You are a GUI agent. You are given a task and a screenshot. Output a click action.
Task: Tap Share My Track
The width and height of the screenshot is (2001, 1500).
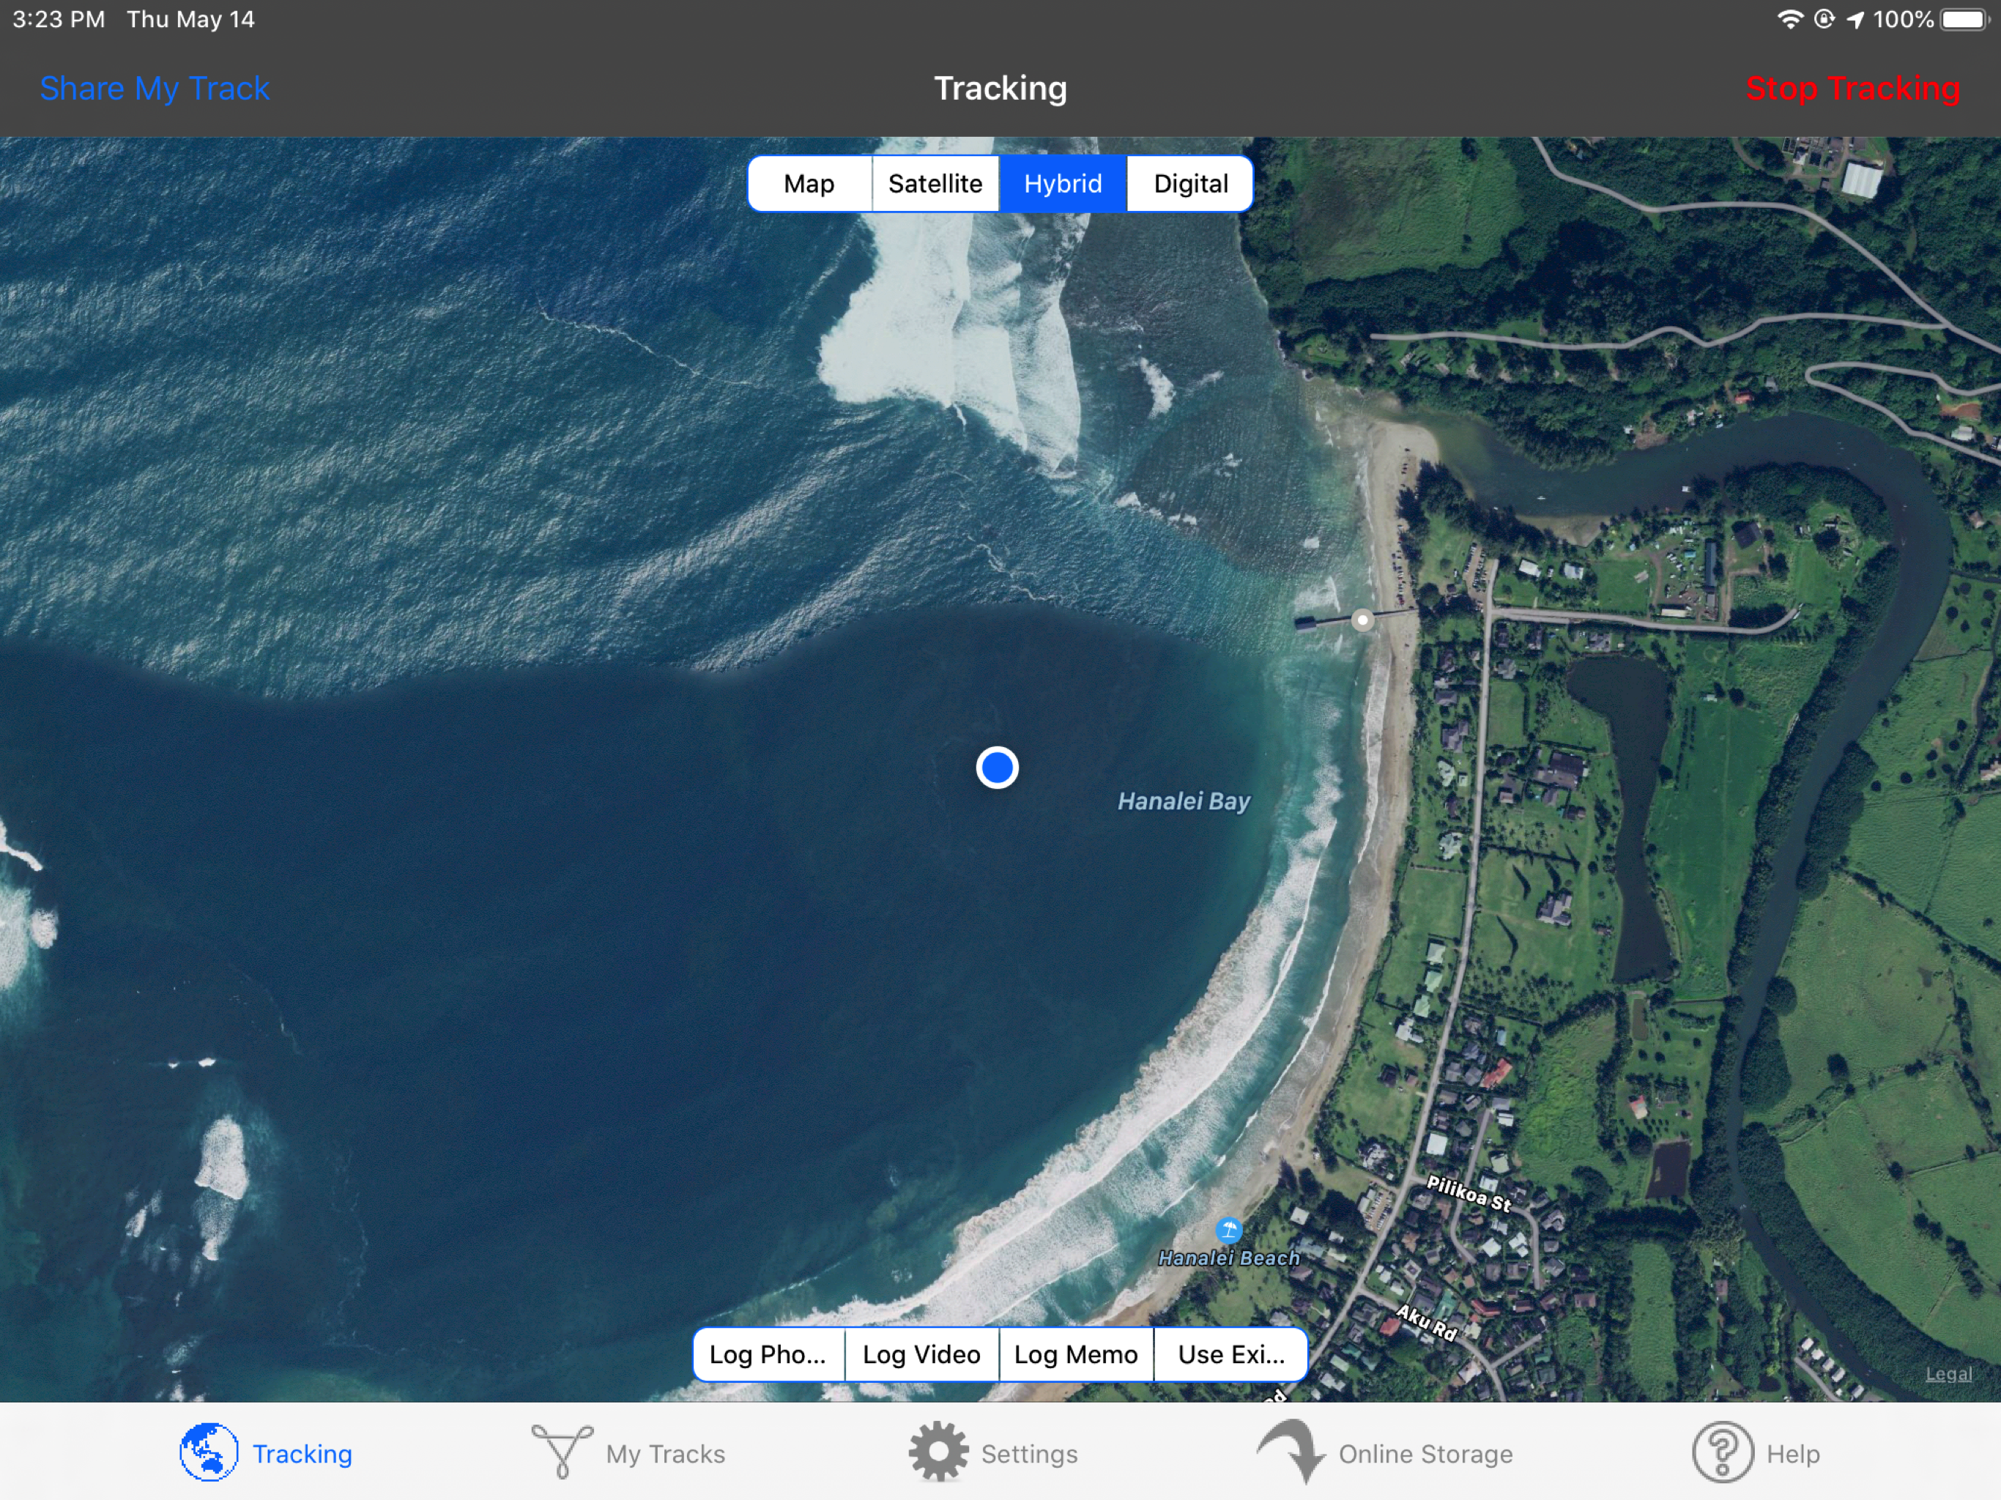pos(155,89)
